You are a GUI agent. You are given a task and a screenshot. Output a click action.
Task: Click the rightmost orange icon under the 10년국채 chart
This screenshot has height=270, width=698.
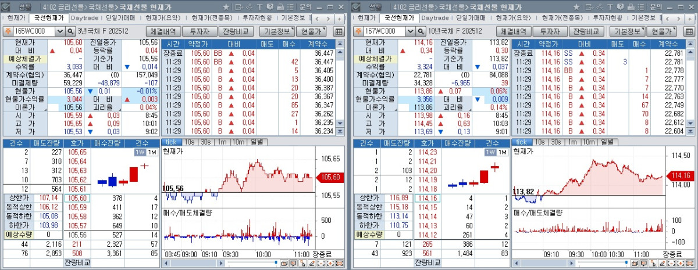[689, 263]
